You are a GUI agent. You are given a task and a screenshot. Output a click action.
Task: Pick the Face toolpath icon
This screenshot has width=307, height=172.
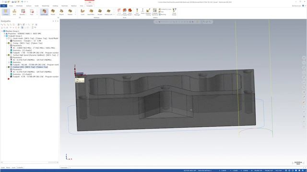pyautogui.click(x=32, y=12)
